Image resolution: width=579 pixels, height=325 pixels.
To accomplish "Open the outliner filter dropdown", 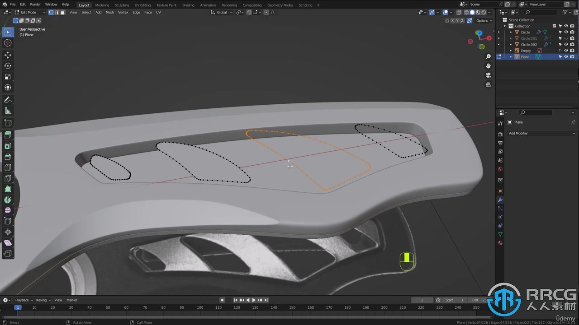I will pos(567,12).
